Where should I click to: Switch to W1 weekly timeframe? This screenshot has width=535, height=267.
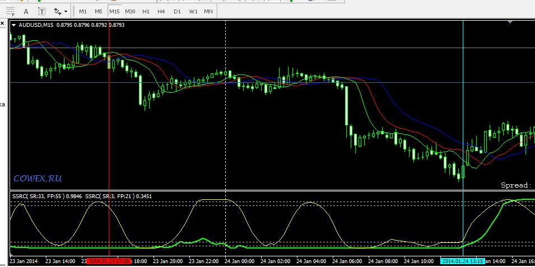(193, 11)
